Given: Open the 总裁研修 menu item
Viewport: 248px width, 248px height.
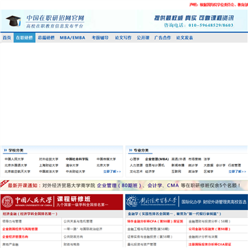Looking at the screenshot, I should [46, 38].
